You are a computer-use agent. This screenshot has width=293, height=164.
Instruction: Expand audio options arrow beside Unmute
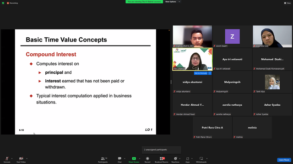[12, 159]
